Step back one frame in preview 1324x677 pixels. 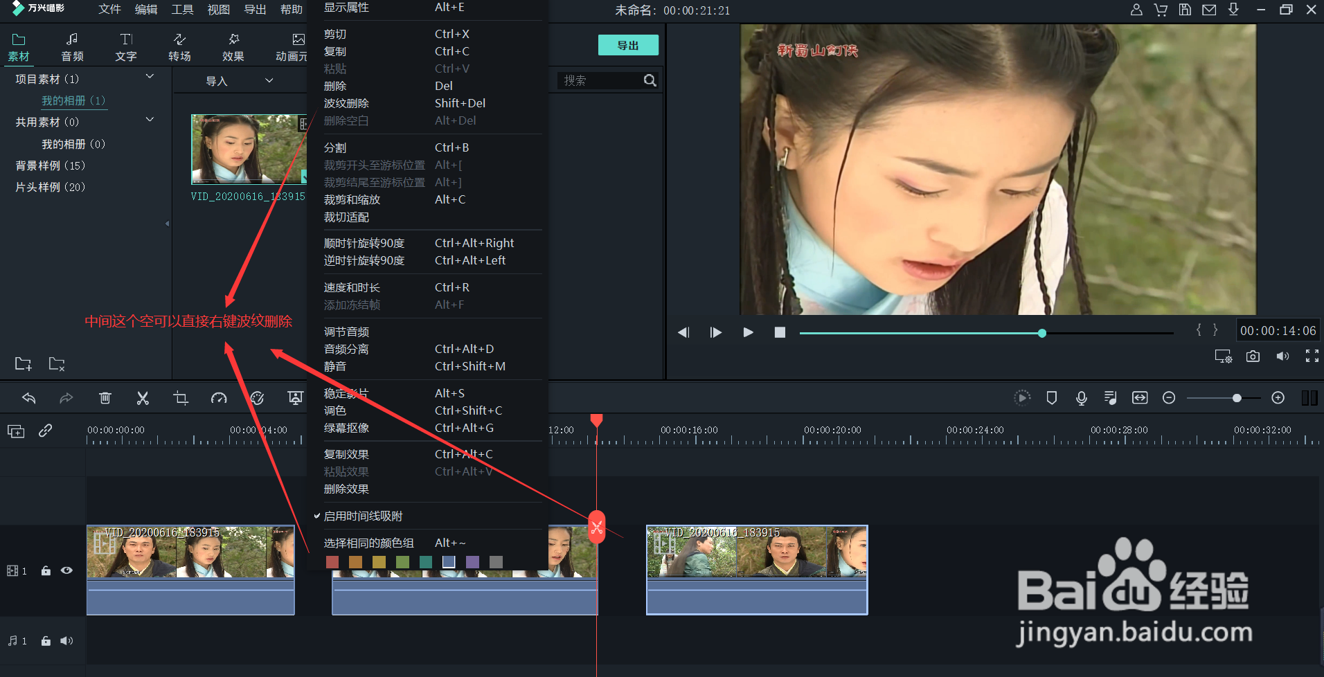[683, 332]
